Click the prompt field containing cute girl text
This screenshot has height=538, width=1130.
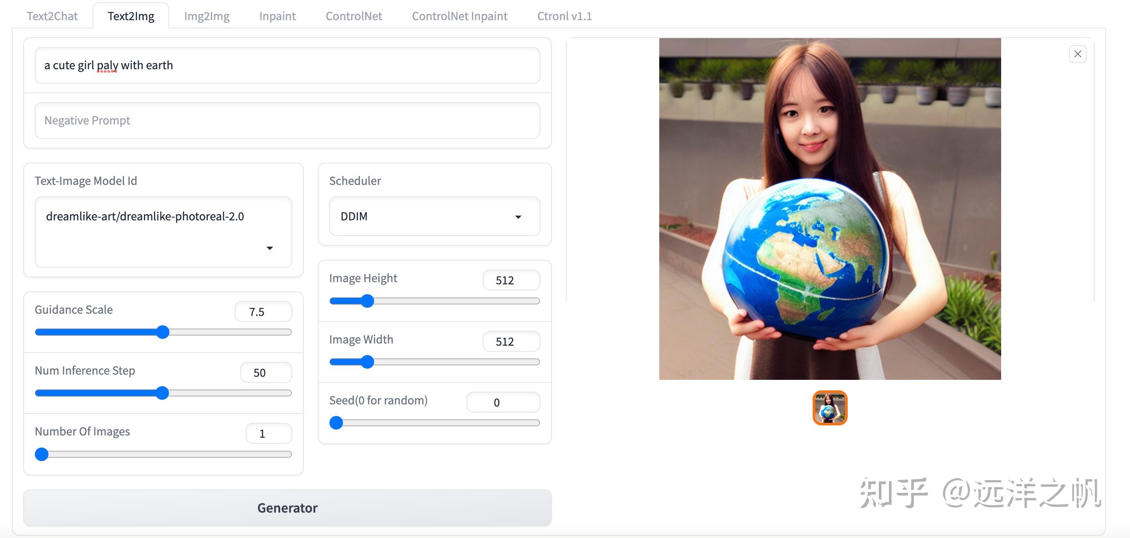point(288,65)
